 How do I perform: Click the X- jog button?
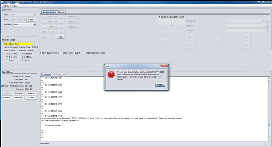(x=162, y=41)
